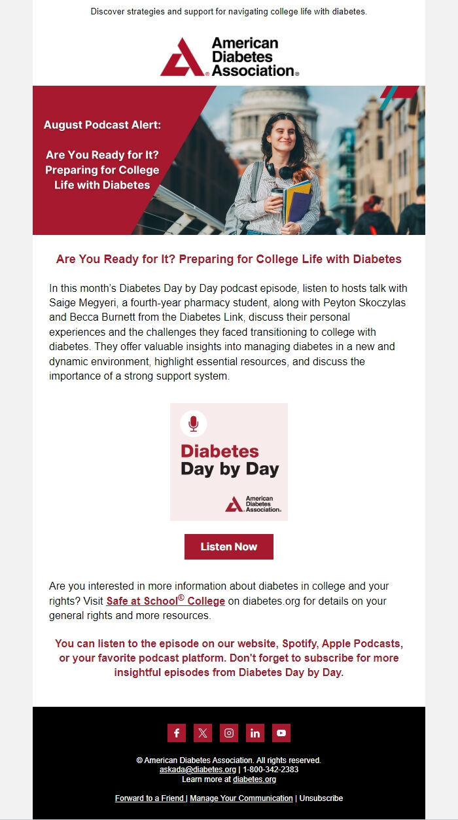Click the red headline below the banner
Viewport: 458px width, 820px height.
click(229, 259)
